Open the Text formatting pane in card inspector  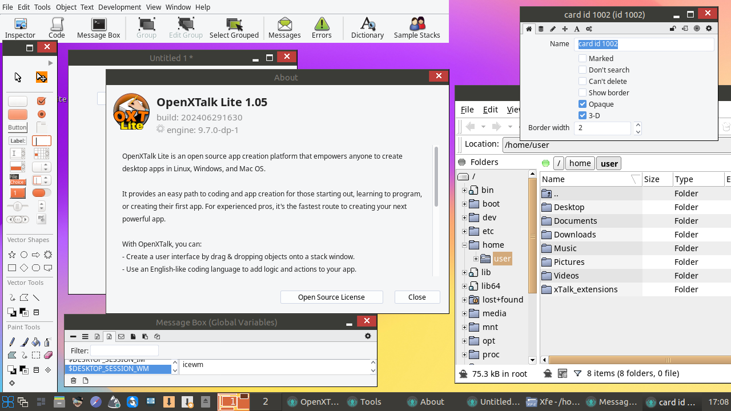(x=577, y=29)
